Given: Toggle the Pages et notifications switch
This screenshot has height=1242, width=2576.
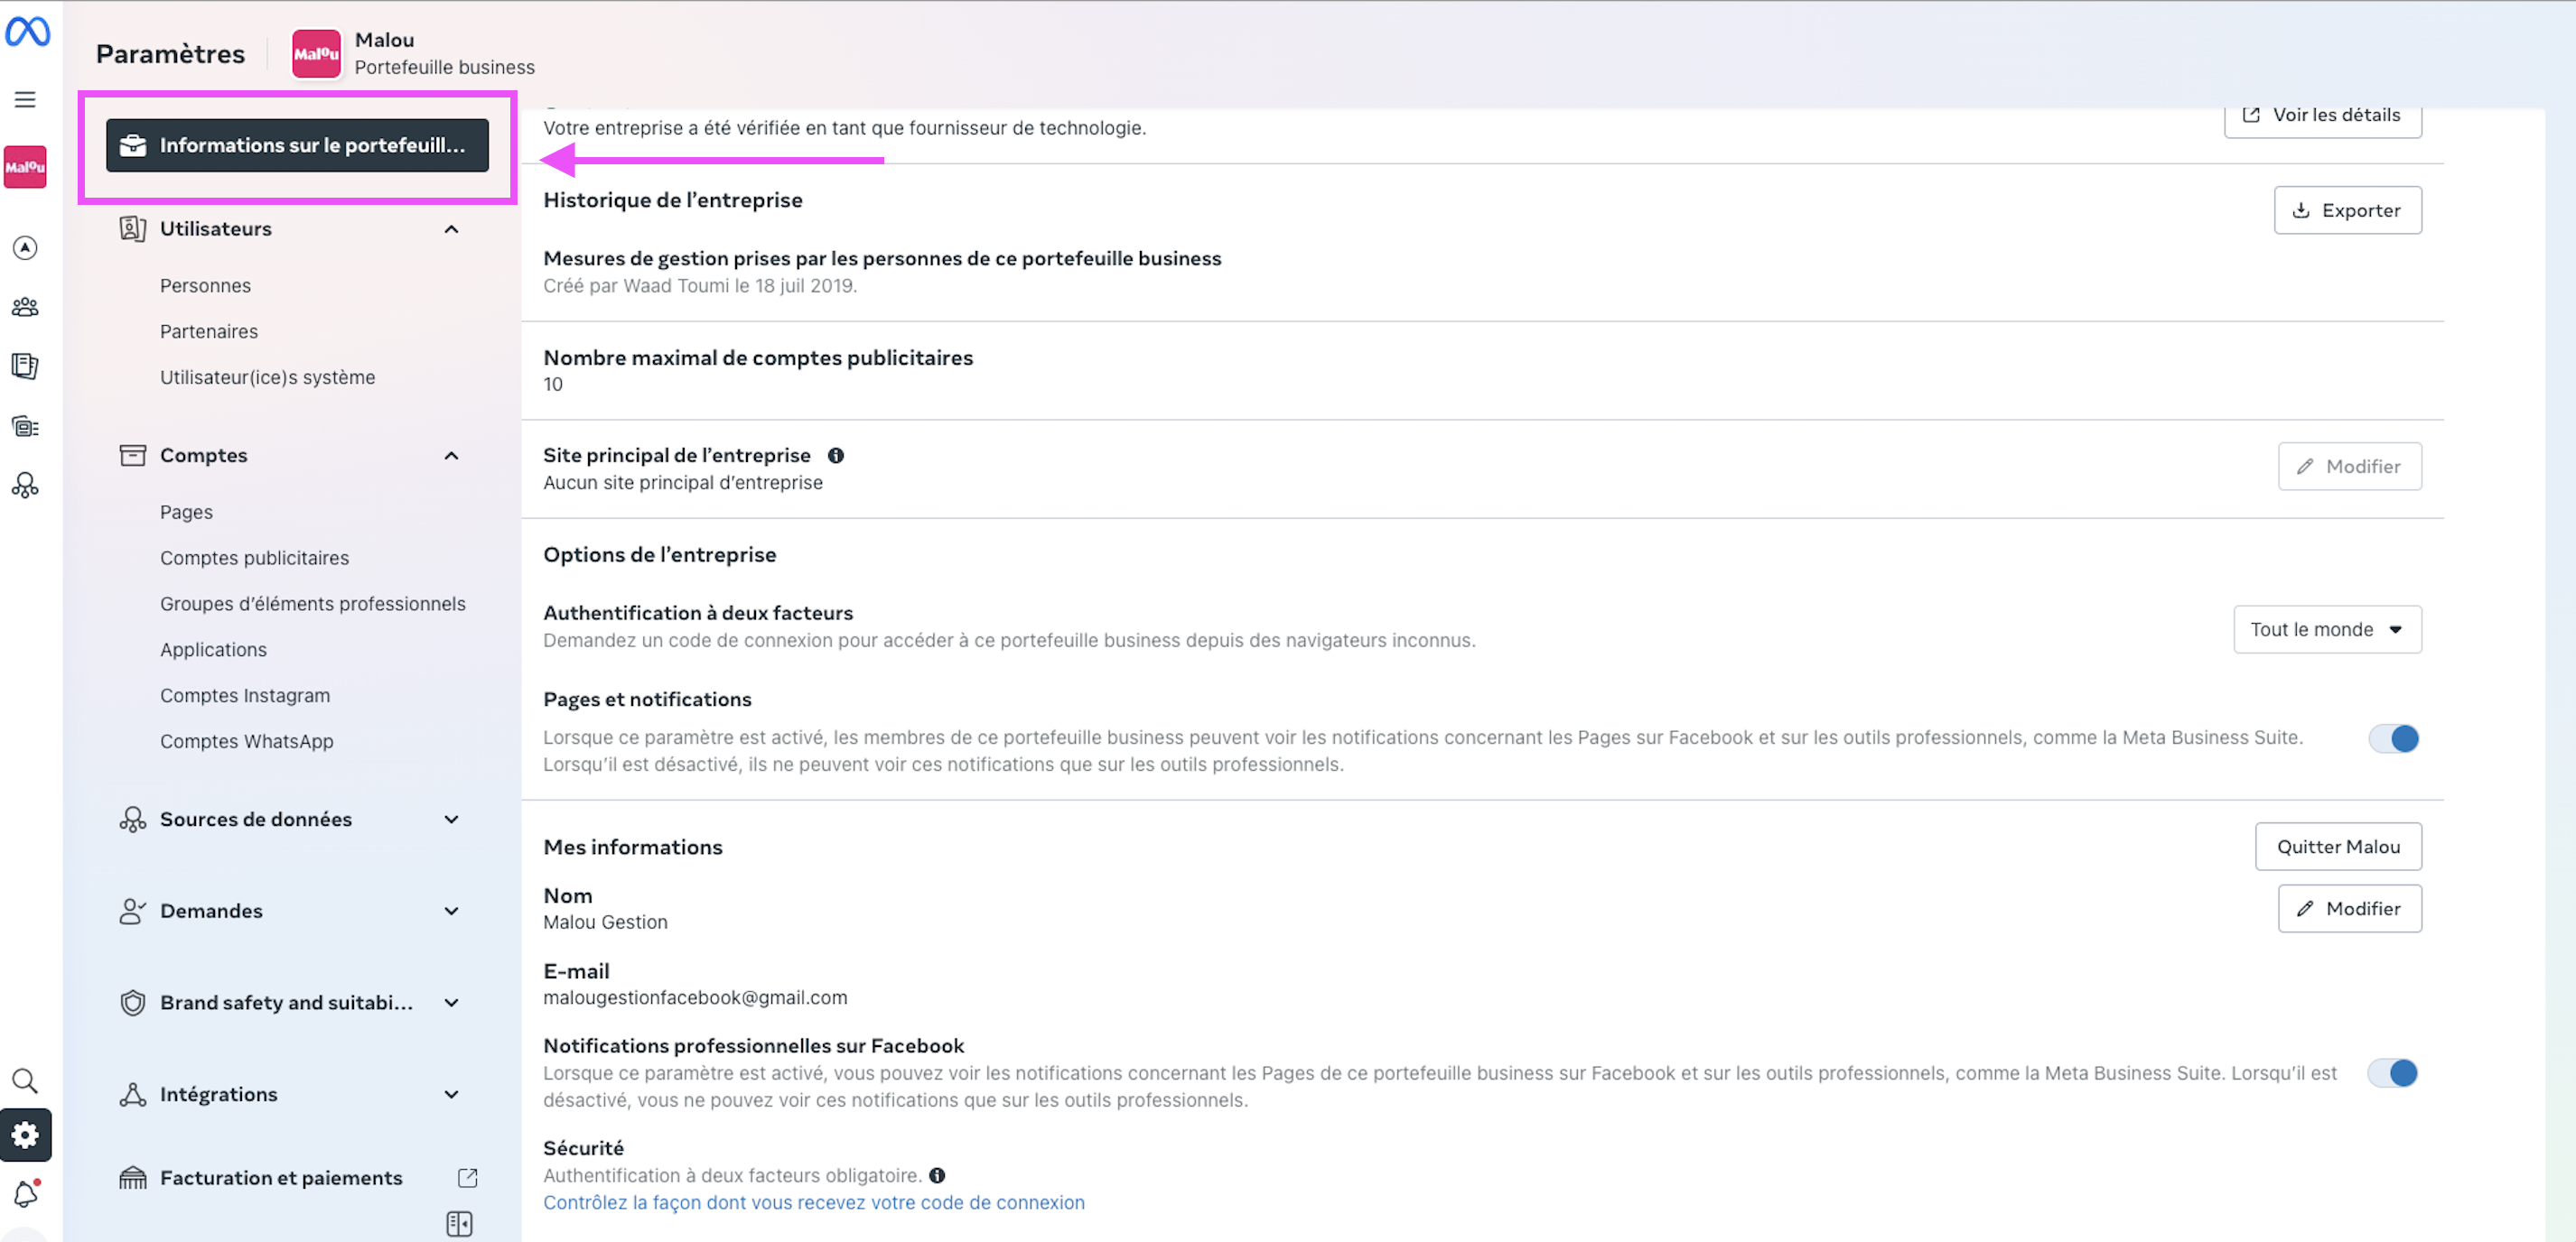Looking at the screenshot, I should coord(2394,737).
